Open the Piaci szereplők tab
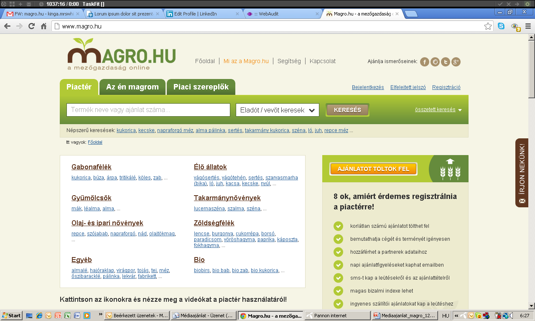 point(201,87)
